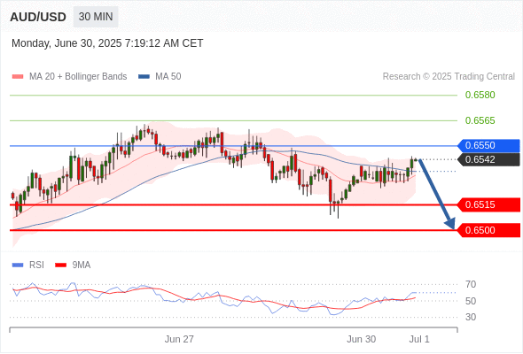Click the MA 50 legend label
The height and width of the screenshot is (354, 523).
point(168,77)
